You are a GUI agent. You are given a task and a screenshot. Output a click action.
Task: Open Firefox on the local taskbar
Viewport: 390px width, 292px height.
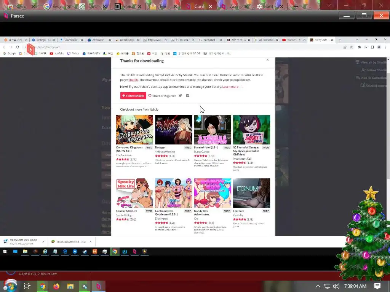56,286
